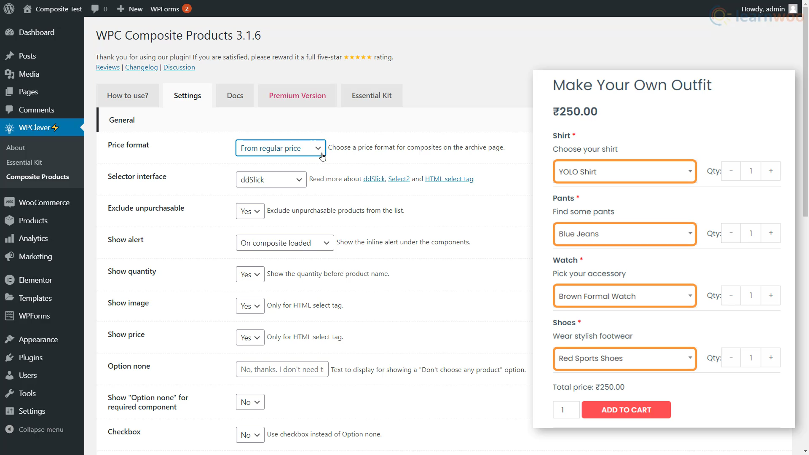The image size is (809, 455).
Task: Open the Checkbox setting dropdown
Action: (x=250, y=435)
